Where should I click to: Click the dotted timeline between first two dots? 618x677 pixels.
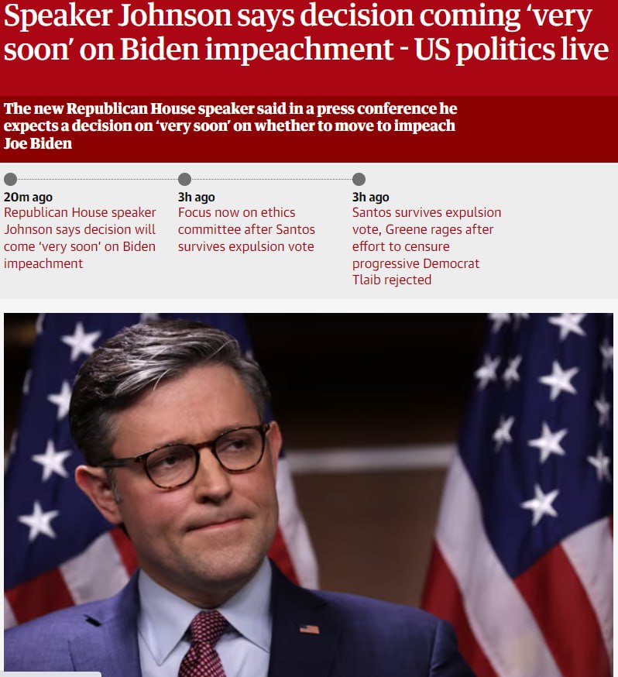click(x=98, y=179)
